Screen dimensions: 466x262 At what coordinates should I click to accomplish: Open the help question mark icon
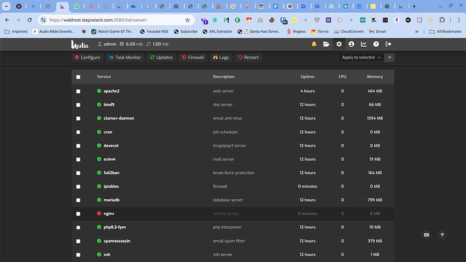tap(376, 45)
